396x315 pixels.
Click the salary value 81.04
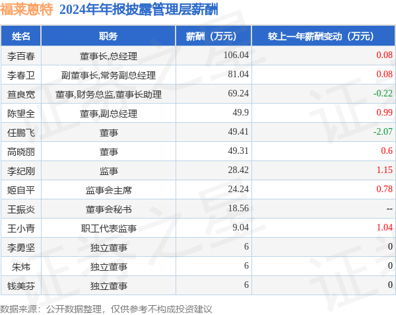(x=238, y=74)
